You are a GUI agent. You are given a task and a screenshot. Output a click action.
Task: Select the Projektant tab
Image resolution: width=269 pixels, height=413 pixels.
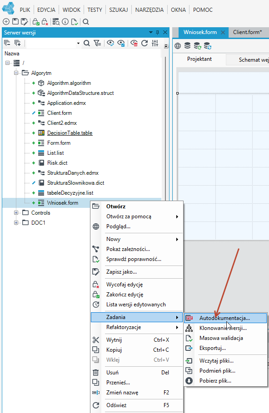coord(199,59)
